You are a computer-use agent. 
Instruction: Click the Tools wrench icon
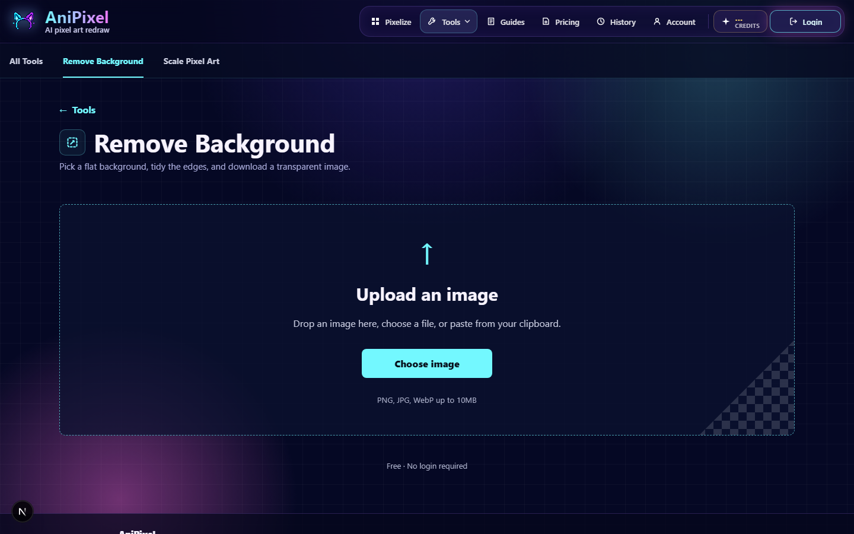(x=432, y=21)
